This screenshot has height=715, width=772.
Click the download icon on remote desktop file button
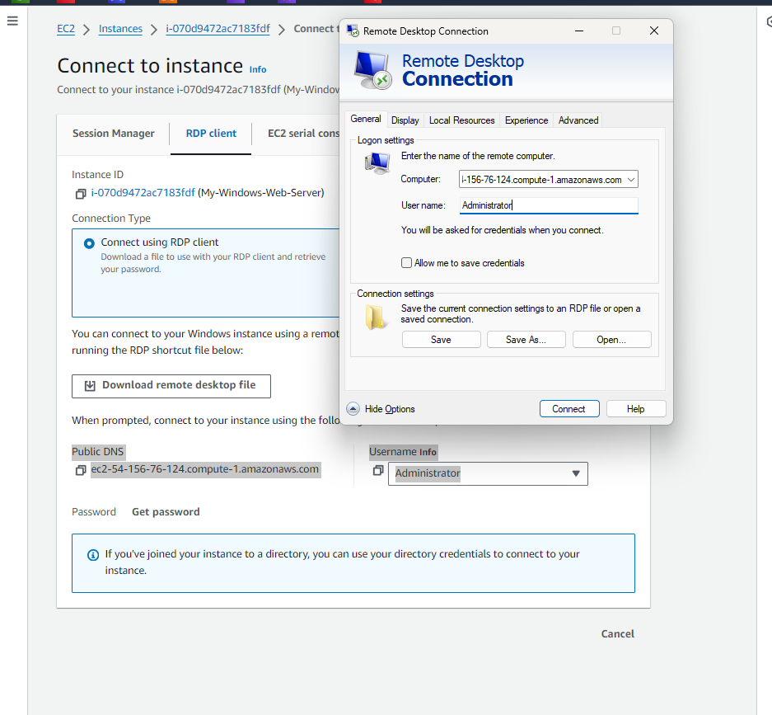point(89,385)
